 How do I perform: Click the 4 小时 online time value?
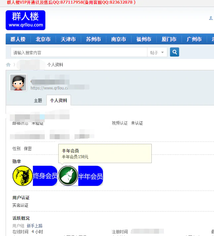37,232
